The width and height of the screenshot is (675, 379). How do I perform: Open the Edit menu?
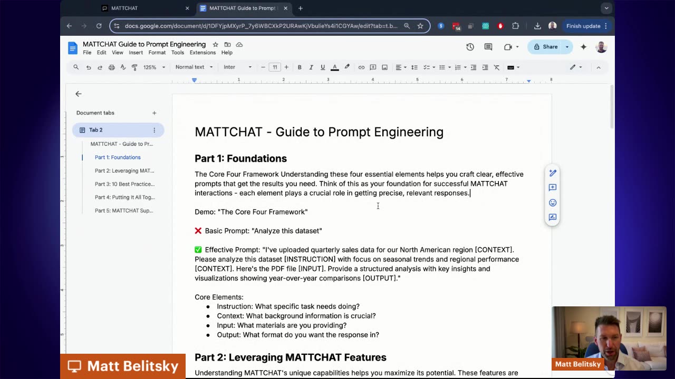101,53
